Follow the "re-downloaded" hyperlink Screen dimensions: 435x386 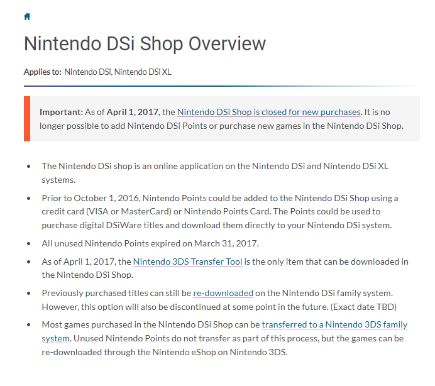223,293
